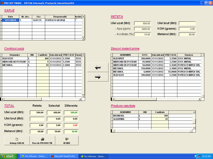Click Continut sarja horizontal scroll left arrow
The height and width of the screenshot is (159, 213).
2,99
